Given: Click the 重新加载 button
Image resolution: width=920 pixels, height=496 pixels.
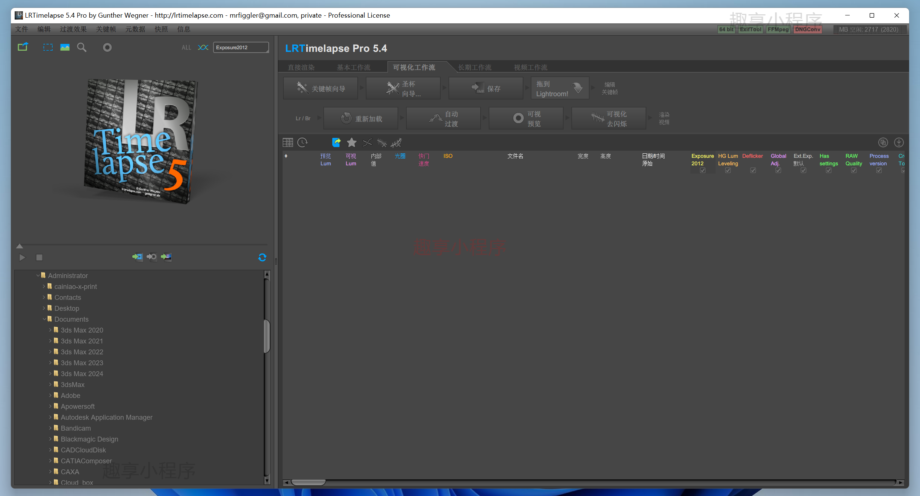Looking at the screenshot, I should point(361,118).
